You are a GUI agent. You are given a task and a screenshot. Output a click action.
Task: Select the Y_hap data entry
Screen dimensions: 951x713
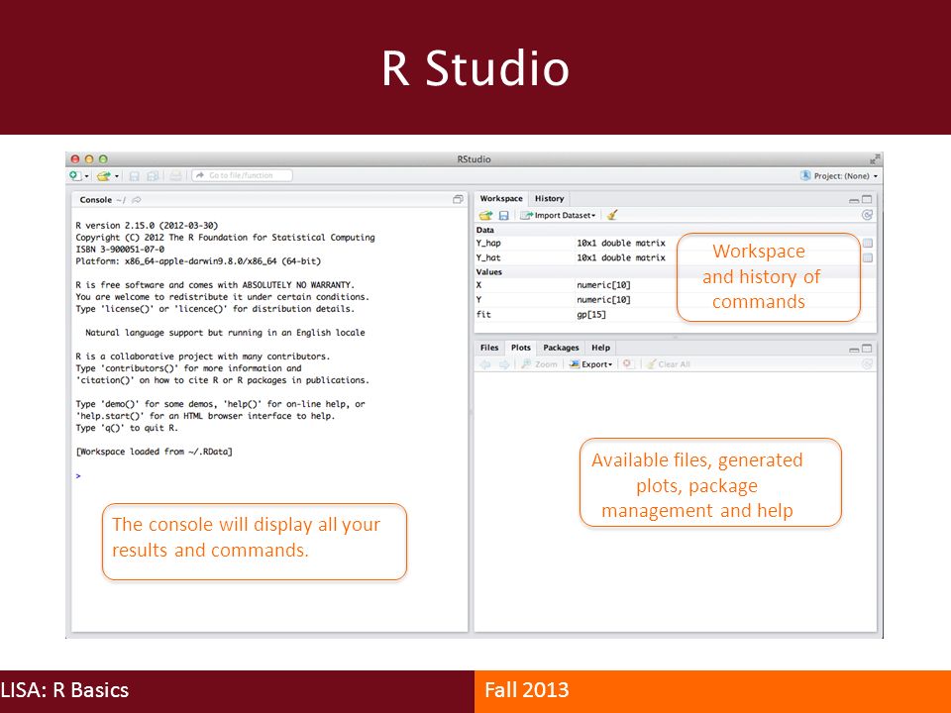click(x=675, y=243)
